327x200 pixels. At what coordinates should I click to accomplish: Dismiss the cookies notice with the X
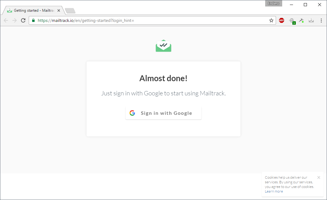point(319,177)
